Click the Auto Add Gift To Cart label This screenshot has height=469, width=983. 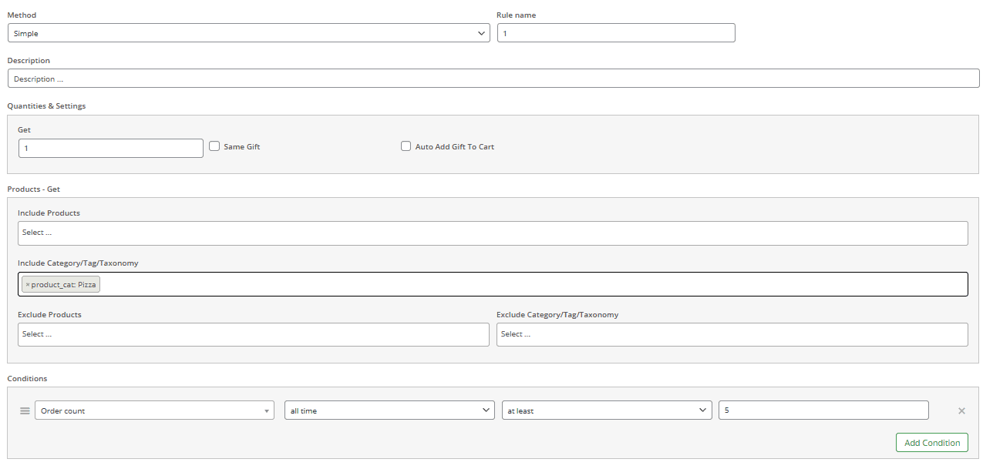tap(455, 147)
